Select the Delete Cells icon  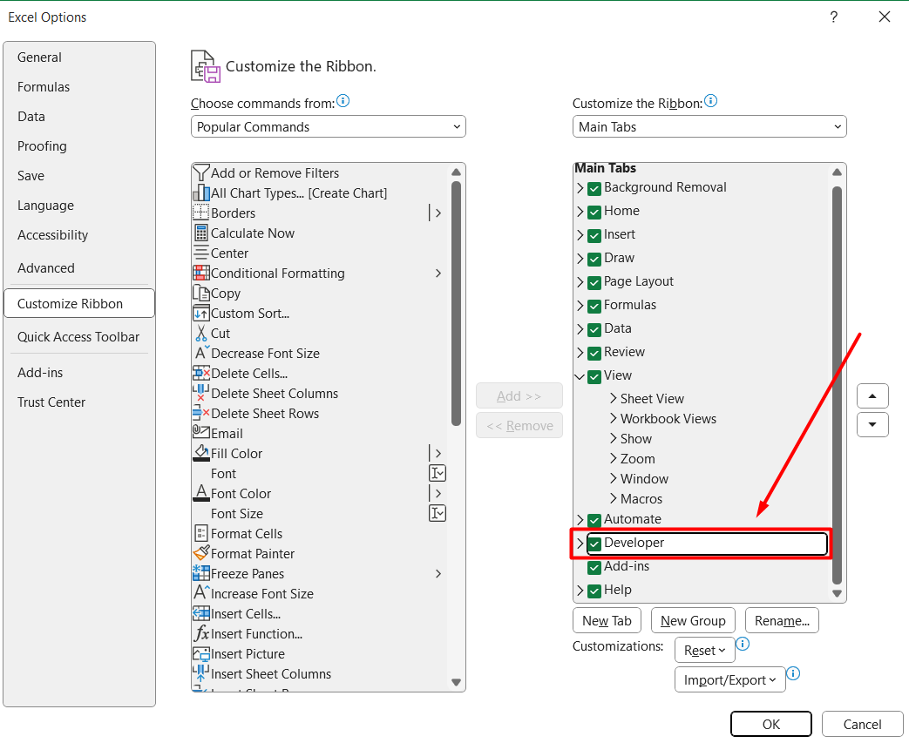click(200, 373)
